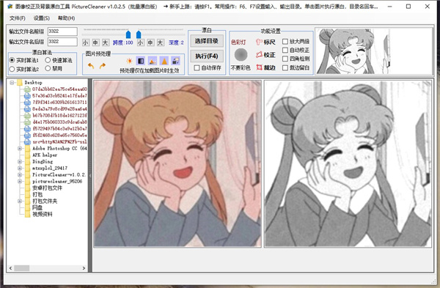Screen dimensions: 440x288
Task: Click the 执行(F4) button
Action: click(207, 56)
